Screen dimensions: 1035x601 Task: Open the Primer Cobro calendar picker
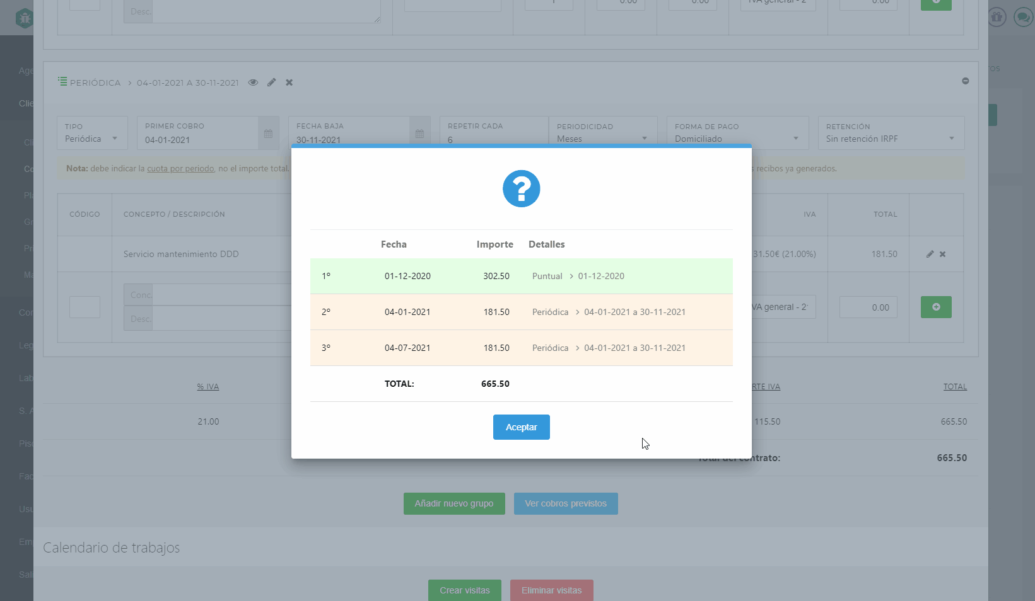click(268, 134)
